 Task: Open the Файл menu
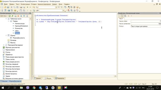[6, 4]
